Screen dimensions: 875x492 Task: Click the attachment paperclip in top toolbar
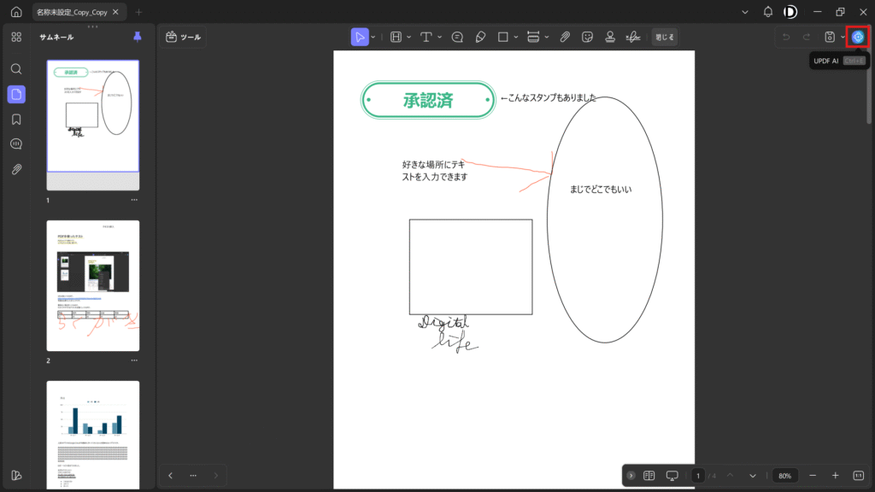coord(565,37)
